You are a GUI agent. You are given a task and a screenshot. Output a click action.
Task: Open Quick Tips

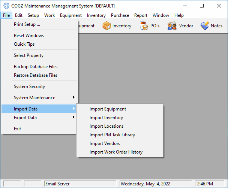point(39,44)
